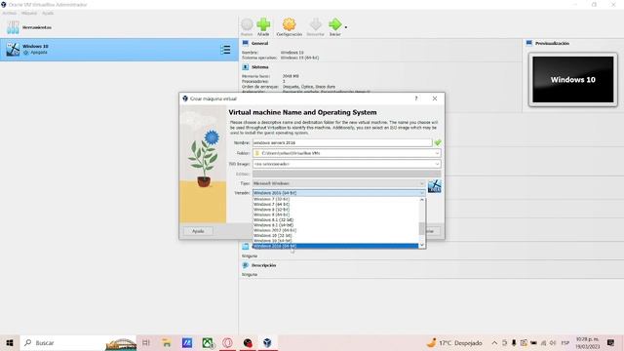This screenshot has height=351, width=624.
Task: Click the volume speaker tray icon
Action: pyautogui.click(x=553, y=342)
